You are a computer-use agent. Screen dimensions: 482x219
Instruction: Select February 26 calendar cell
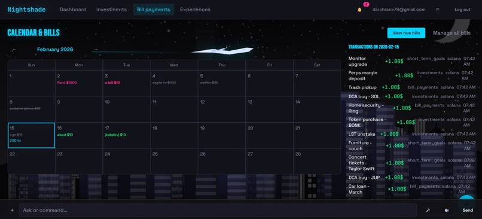coord(222,161)
